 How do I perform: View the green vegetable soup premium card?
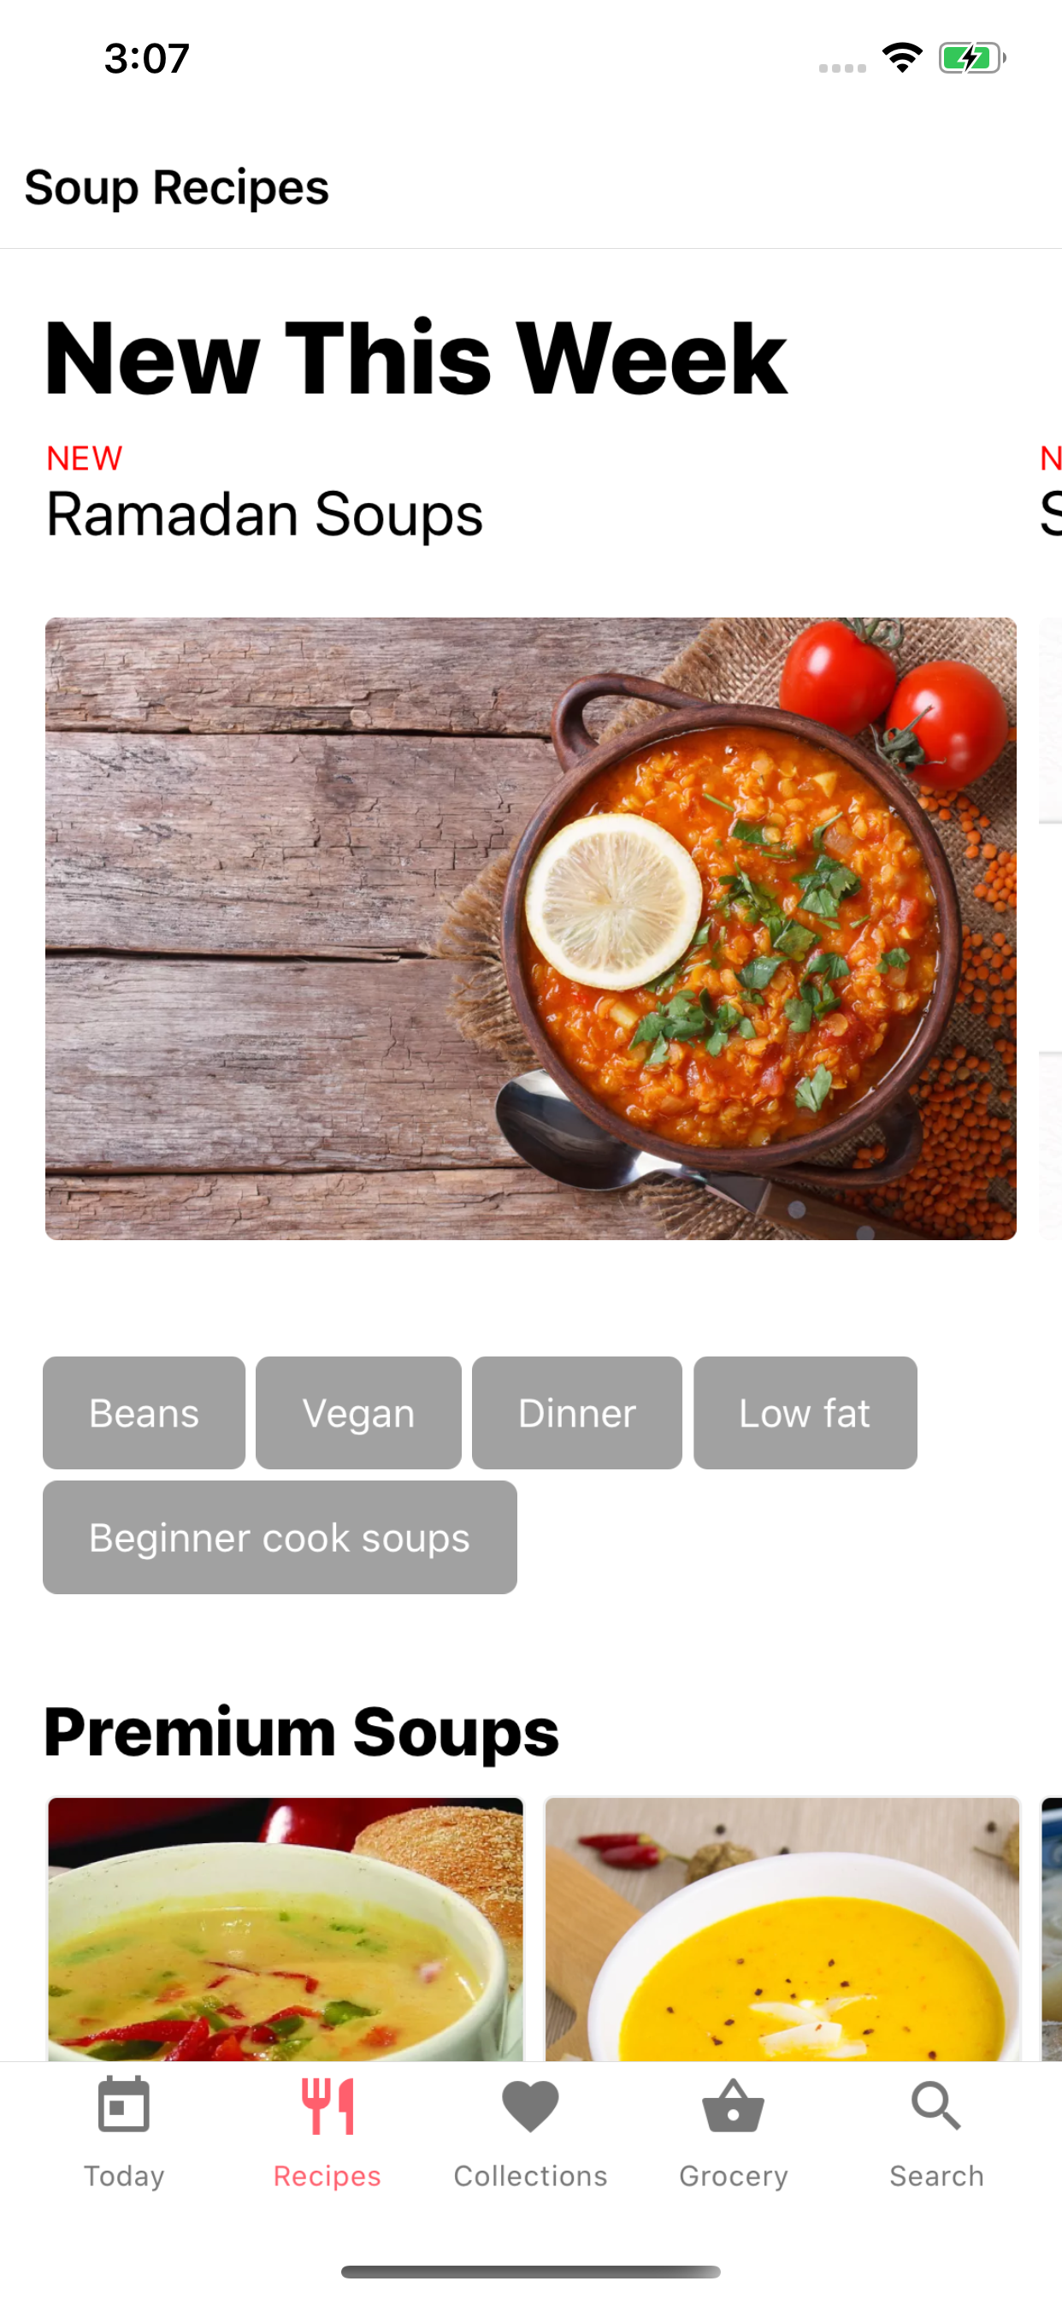coord(286,1929)
